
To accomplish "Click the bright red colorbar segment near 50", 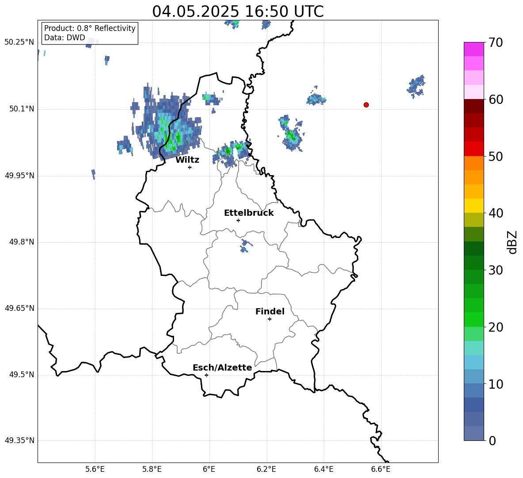I will coord(474,149).
